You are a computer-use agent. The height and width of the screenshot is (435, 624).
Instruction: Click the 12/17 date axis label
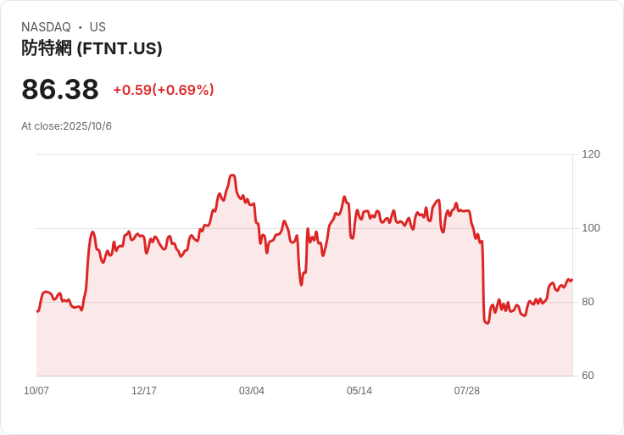(144, 390)
